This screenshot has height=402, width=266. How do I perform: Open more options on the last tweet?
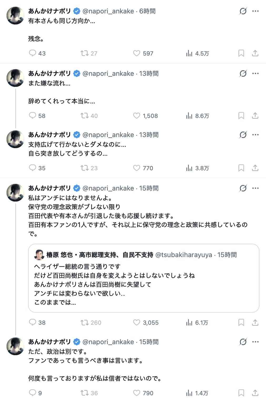click(x=255, y=342)
